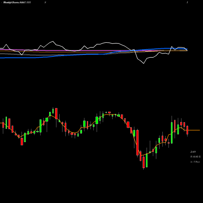Click the letter 'S' in the header
This screenshot has width=203, height=203.
click(x=45, y=2)
